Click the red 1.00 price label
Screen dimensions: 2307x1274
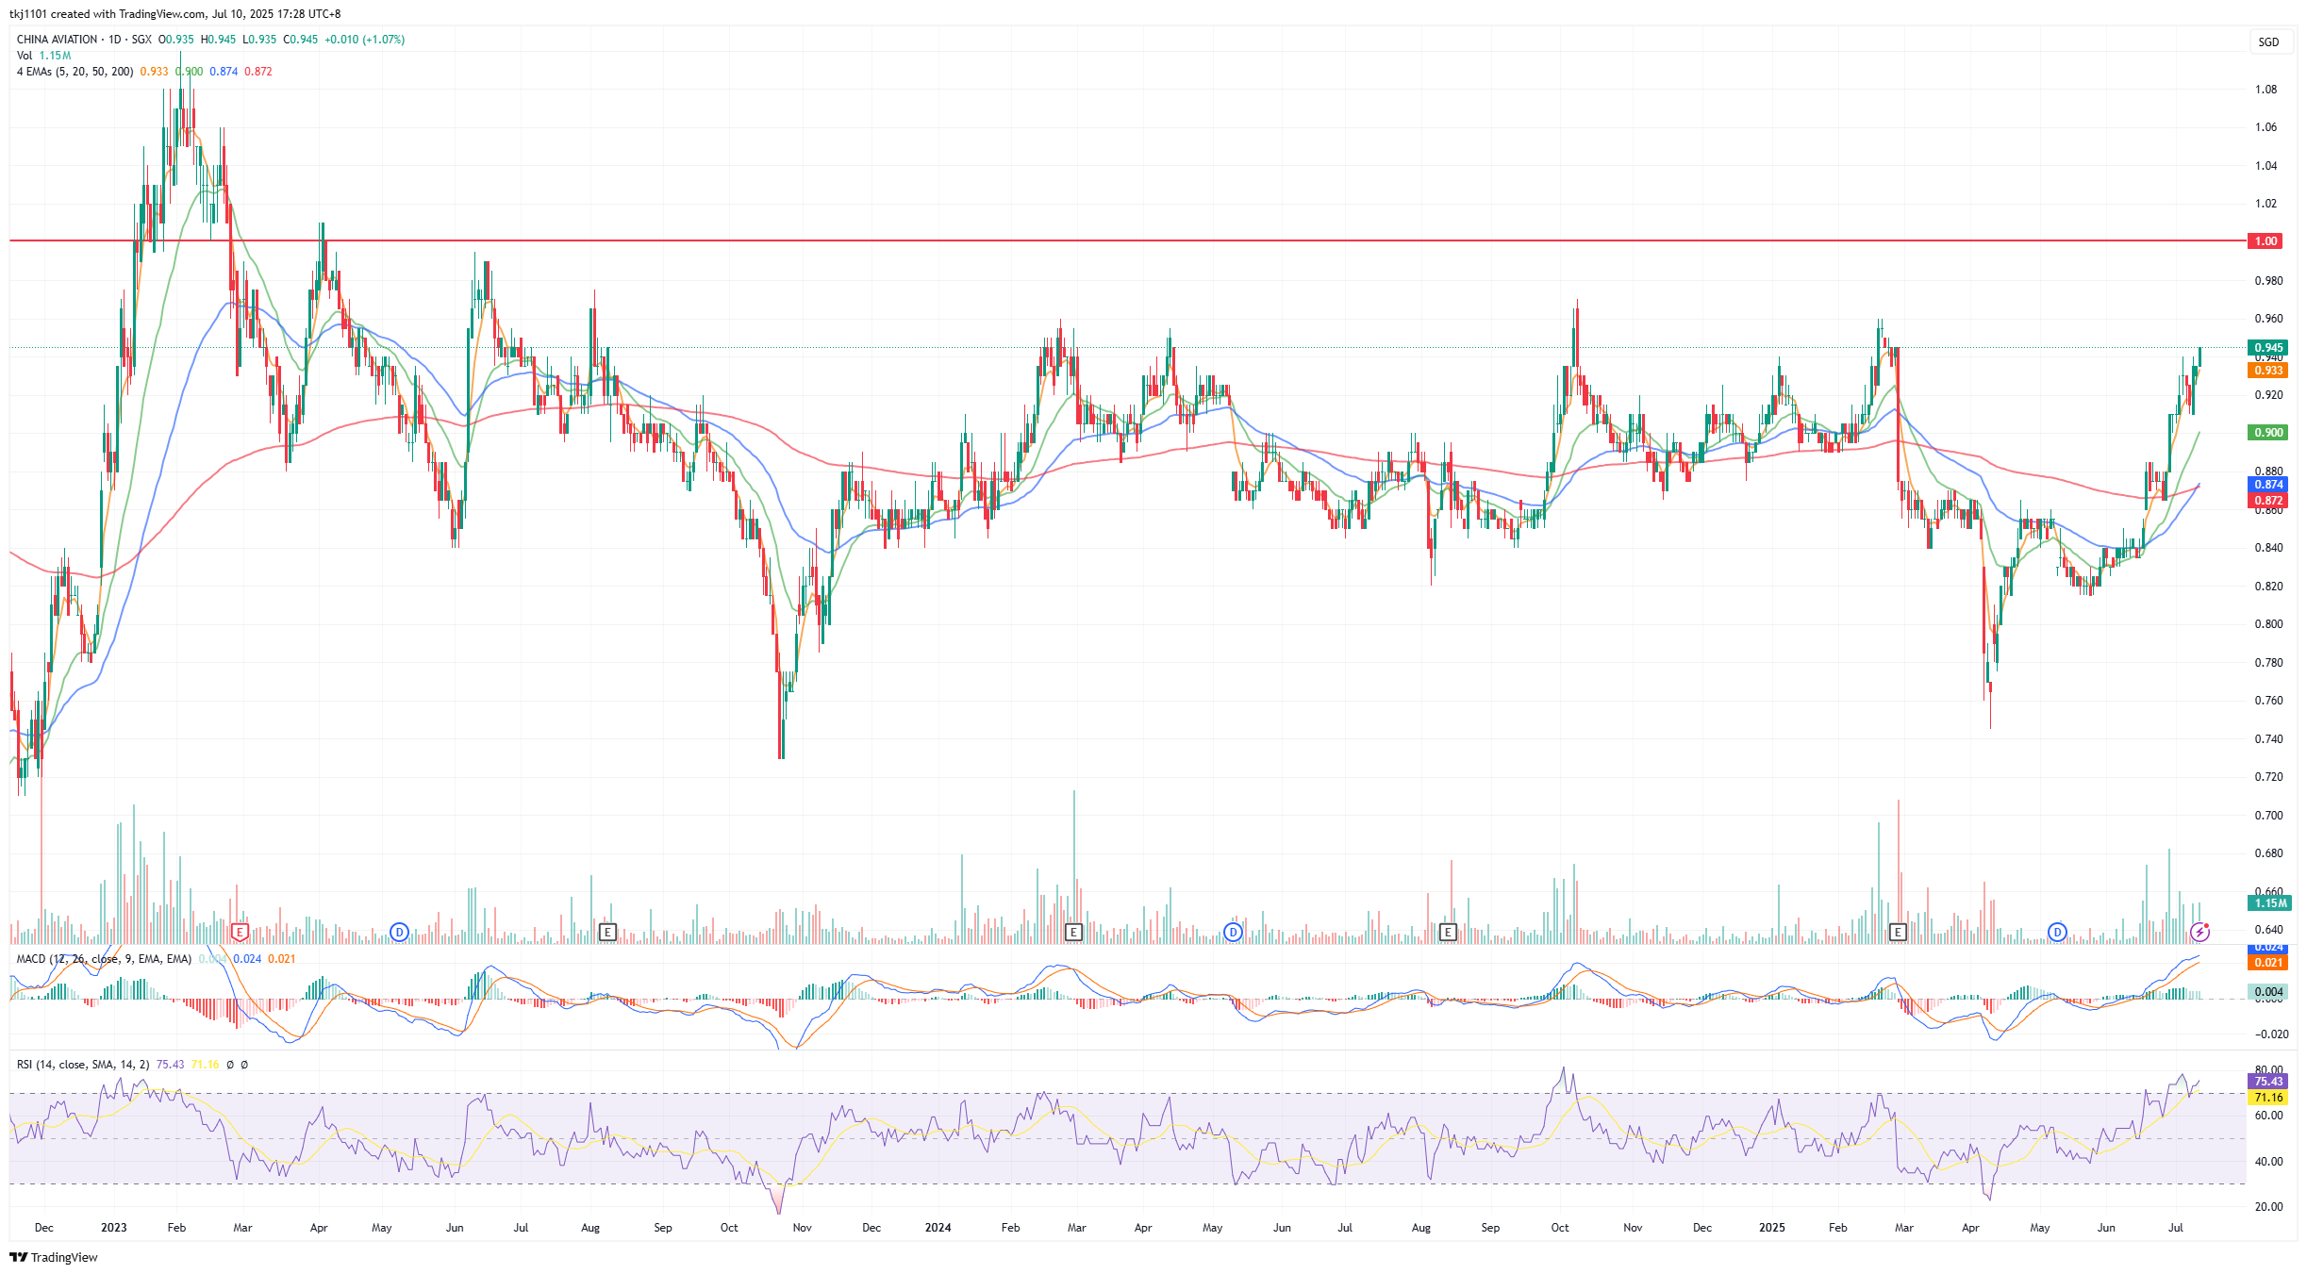(2266, 241)
